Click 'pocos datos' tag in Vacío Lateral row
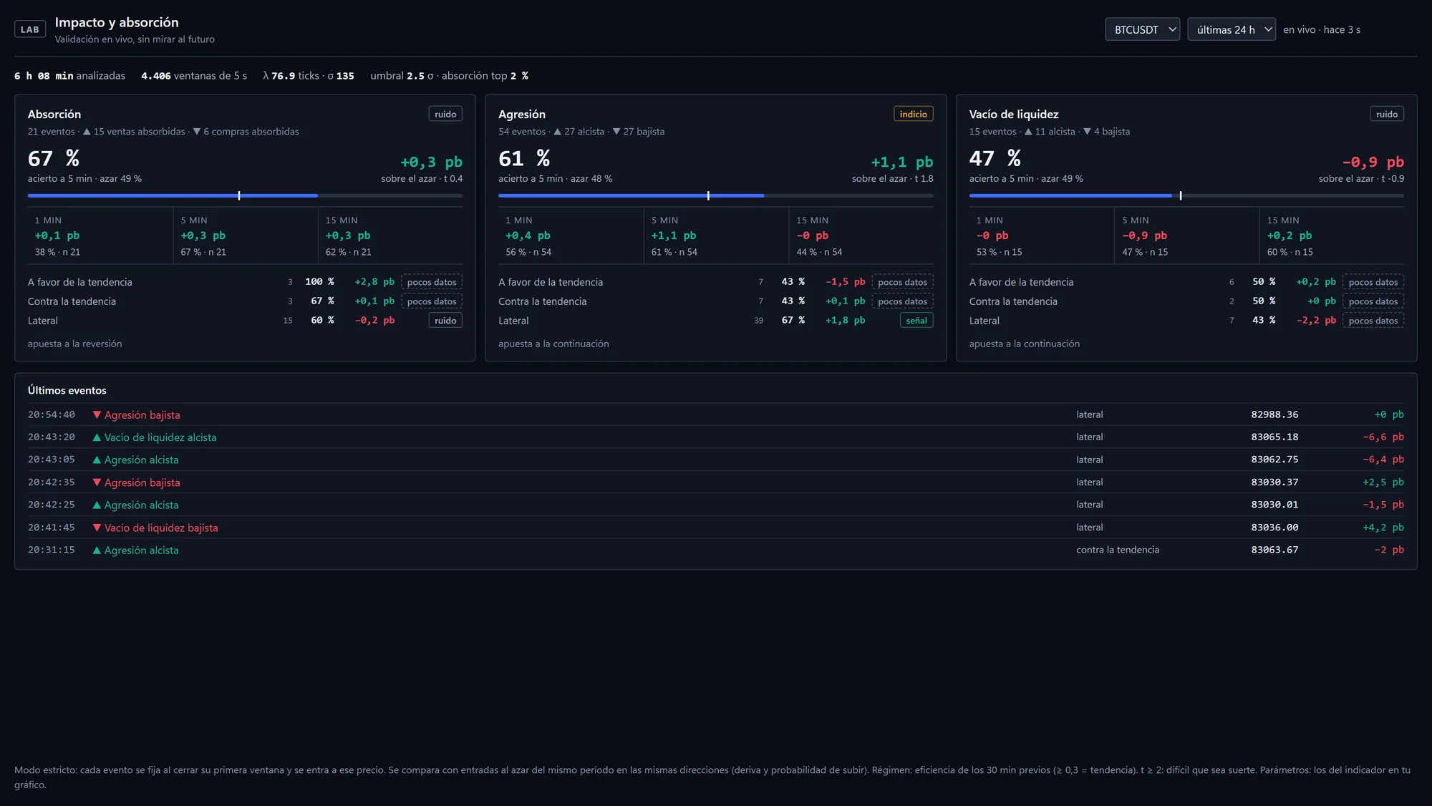This screenshot has height=806, width=1432. (1373, 321)
